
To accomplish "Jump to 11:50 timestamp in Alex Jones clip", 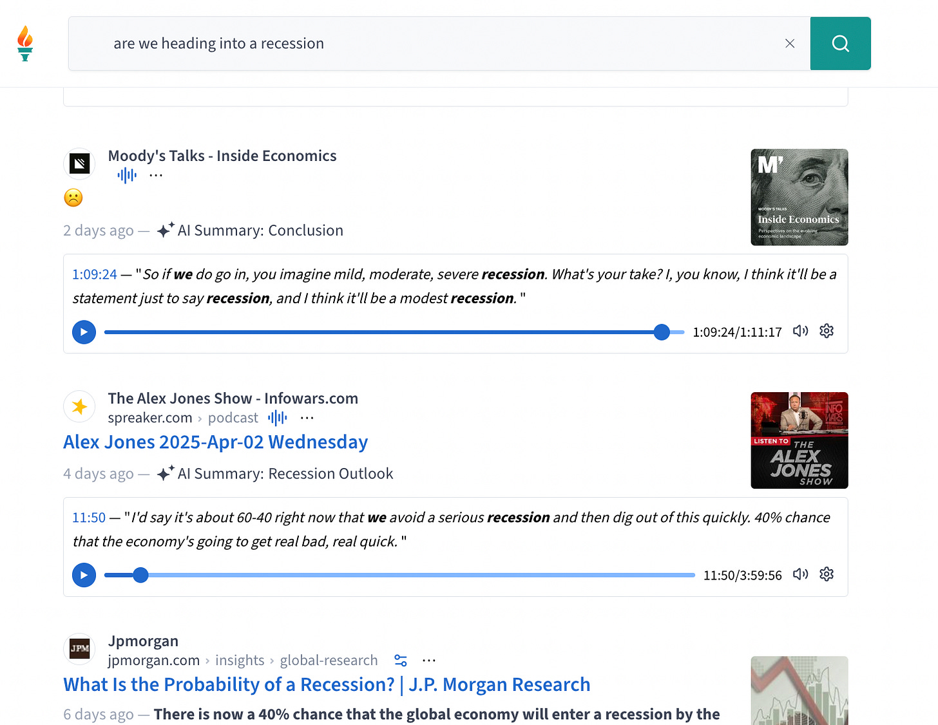I will [89, 518].
